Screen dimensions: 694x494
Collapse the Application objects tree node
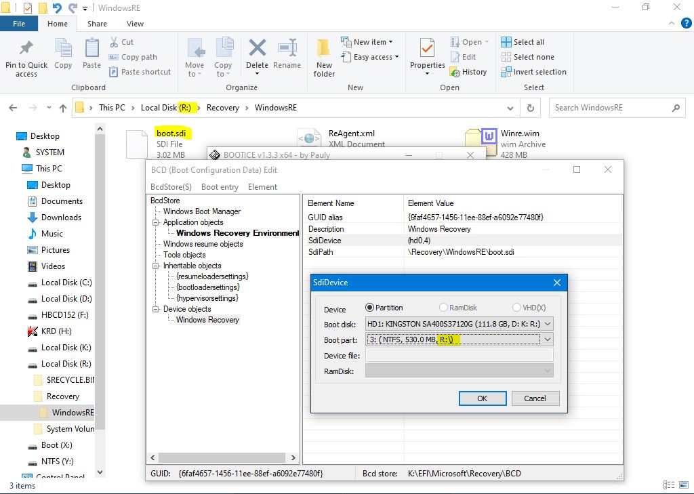[156, 222]
